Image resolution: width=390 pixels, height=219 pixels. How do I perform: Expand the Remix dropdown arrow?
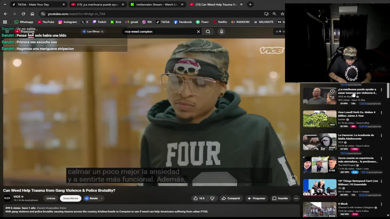[x=101, y=198]
